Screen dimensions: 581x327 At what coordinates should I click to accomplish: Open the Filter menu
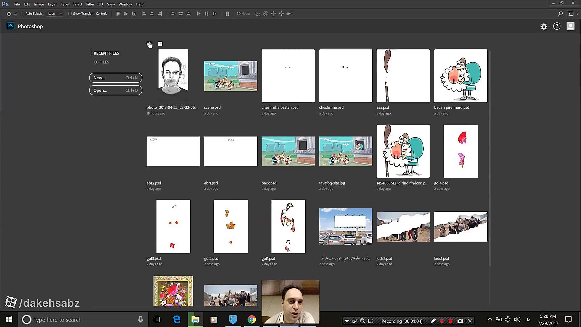point(90,4)
